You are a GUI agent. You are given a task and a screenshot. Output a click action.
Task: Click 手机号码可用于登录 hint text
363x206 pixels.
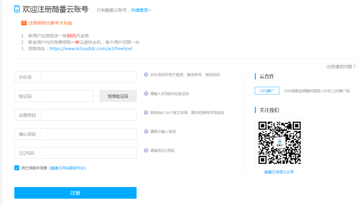coord(185,75)
